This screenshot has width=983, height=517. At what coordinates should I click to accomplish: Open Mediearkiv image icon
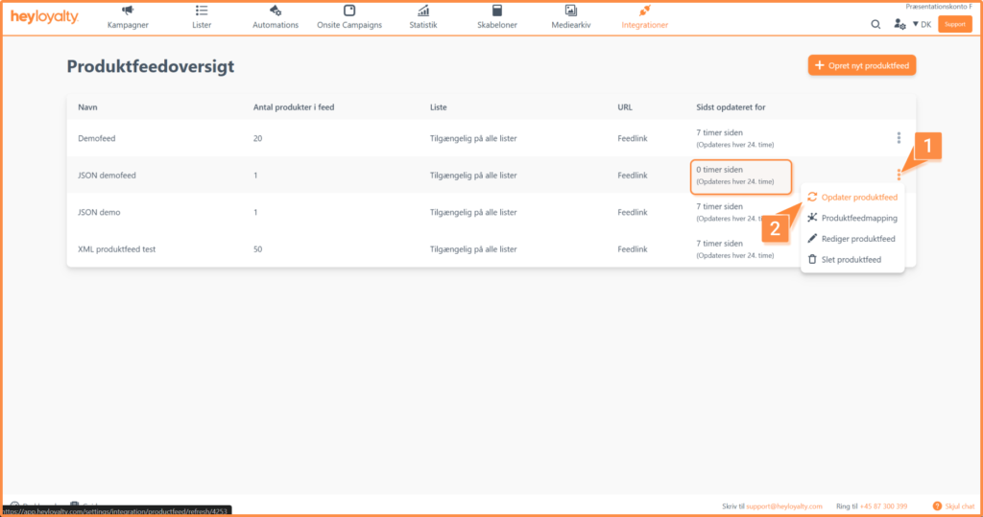pyautogui.click(x=570, y=10)
